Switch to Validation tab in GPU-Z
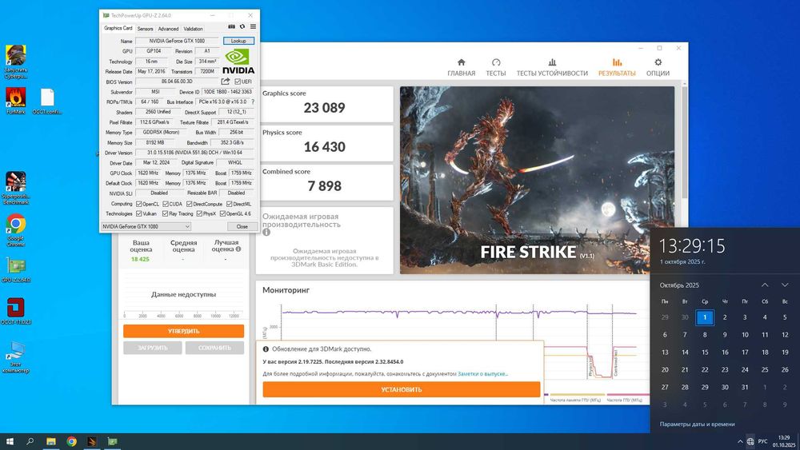800x450 pixels. point(193,29)
